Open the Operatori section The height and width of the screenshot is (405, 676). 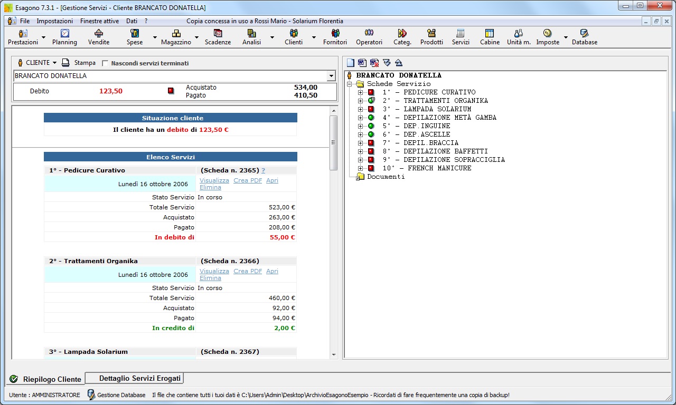(x=369, y=37)
